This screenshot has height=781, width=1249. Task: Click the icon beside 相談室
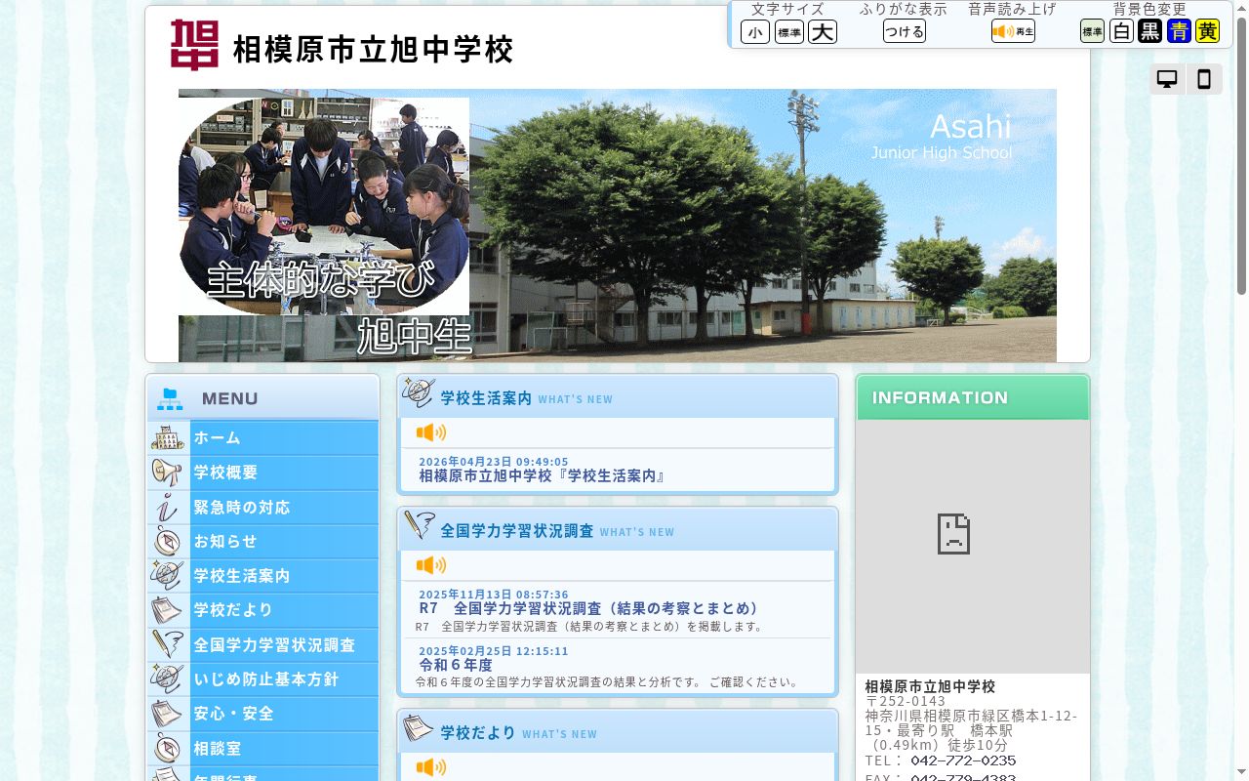click(168, 749)
